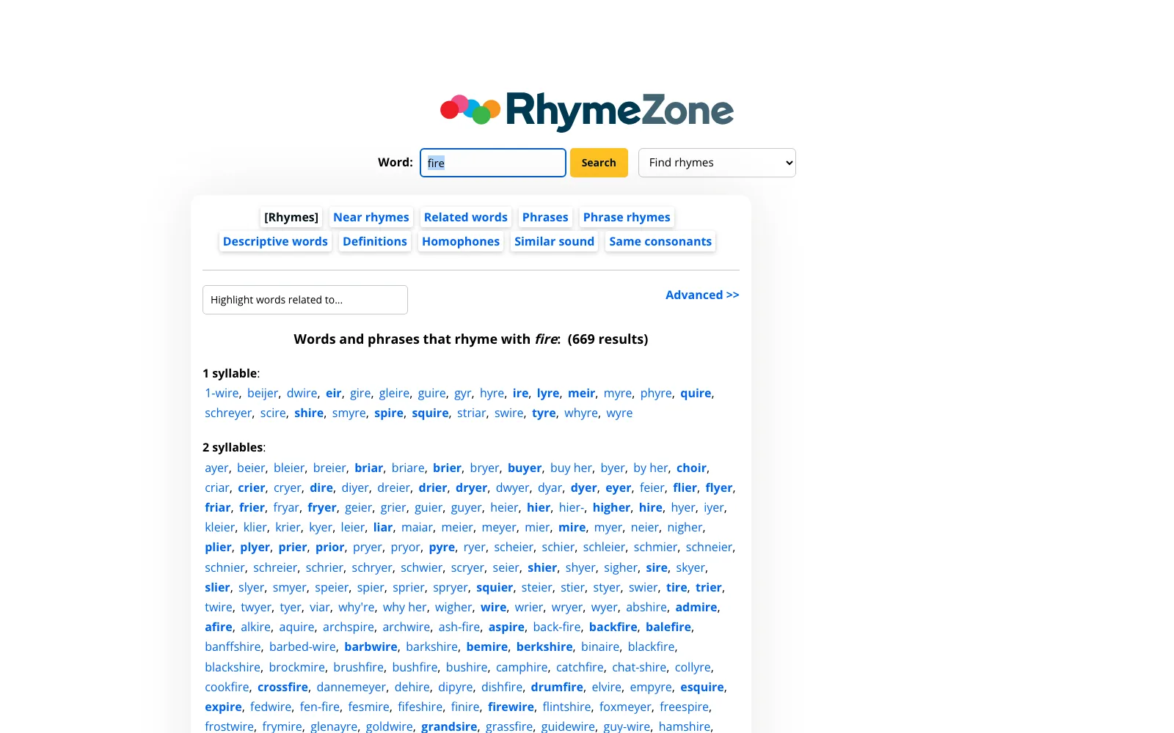Open the rhyme word 'flyer'

[719, 487]
